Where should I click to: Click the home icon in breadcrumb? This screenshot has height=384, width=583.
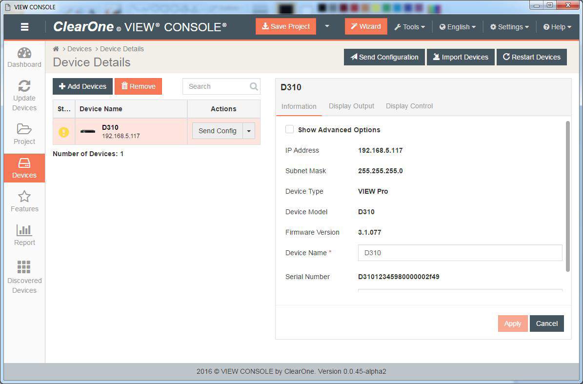[56, 49]
